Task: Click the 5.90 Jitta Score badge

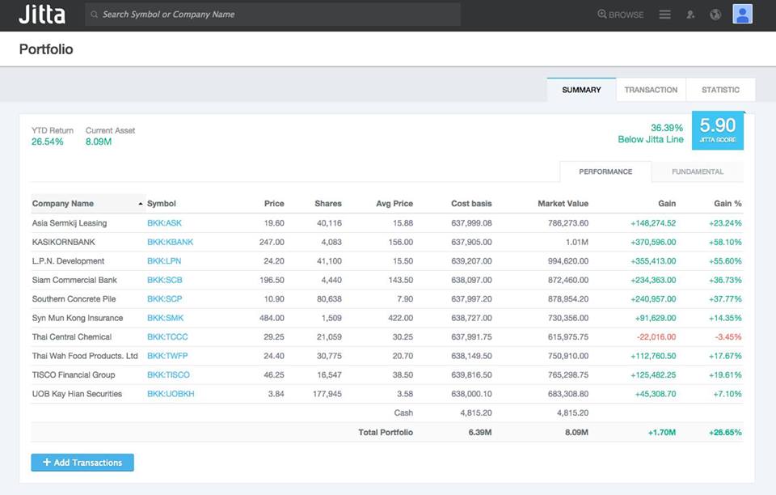Action: pos(717,130)
